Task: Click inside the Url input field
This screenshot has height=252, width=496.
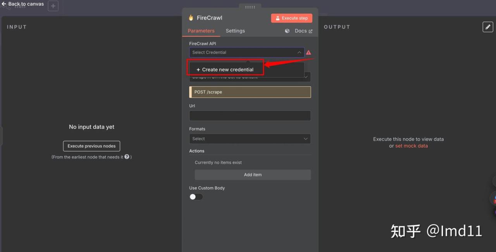Action: click(250, 116)
